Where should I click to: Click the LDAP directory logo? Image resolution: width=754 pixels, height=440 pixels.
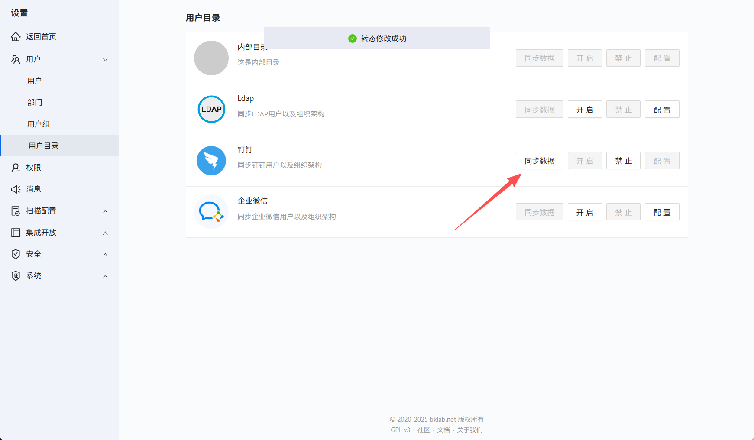click(x=211, y=109)
